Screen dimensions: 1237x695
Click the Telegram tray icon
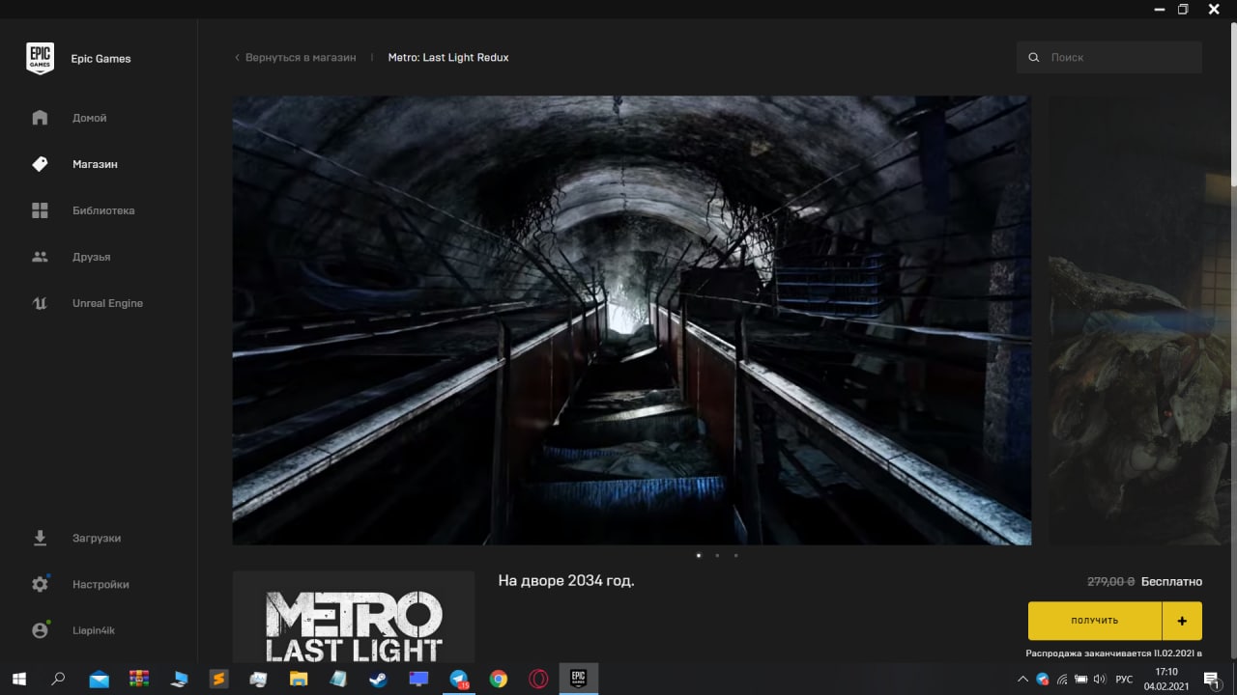tap(1042, 680)
